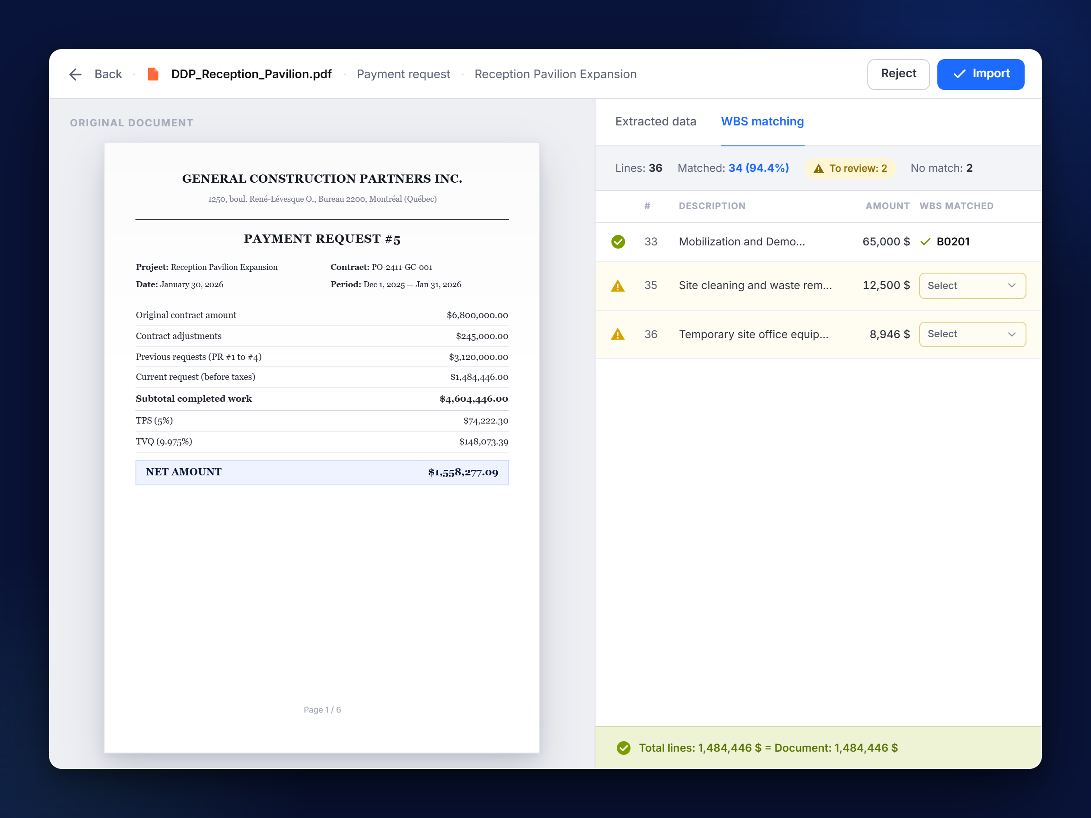The height and width of the screenshot is (818, 1091).
Task: Select the Mobilization and Demo... row description
Action: tap(742, 242)
